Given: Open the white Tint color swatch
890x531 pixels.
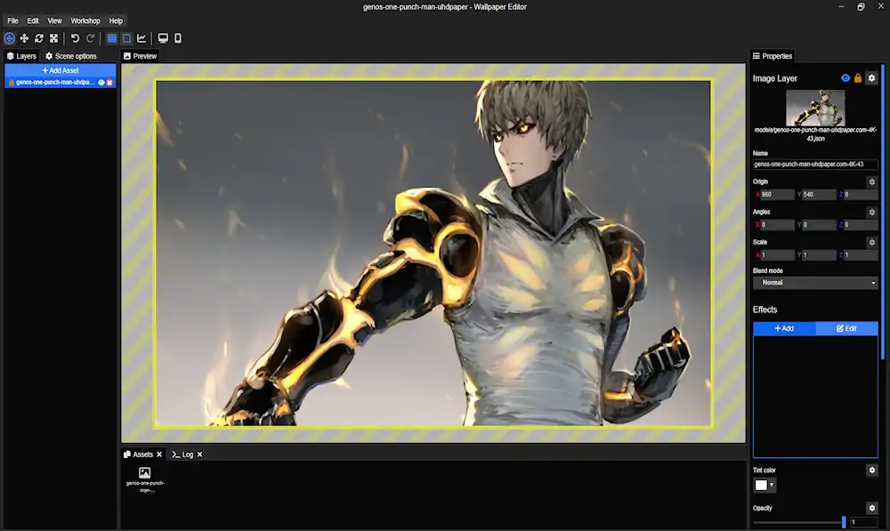Looking at the screenshot, I should coord(761,485).
